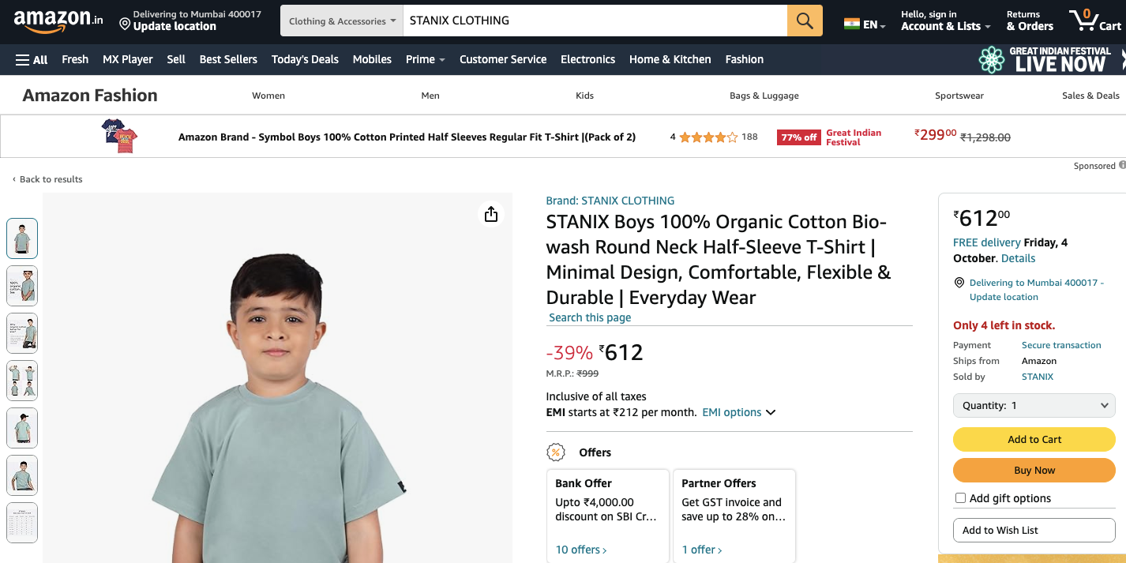Image resolution: width=1126 pixels, height=563 pixels.
Task: Click the Amazon.in logo
Action: 58,21
